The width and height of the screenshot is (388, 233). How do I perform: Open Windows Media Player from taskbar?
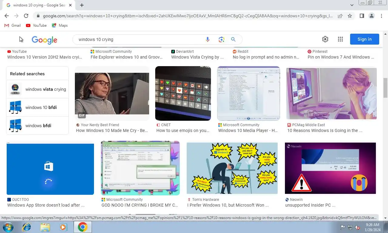pyautogui.click(x=64, y=227)
